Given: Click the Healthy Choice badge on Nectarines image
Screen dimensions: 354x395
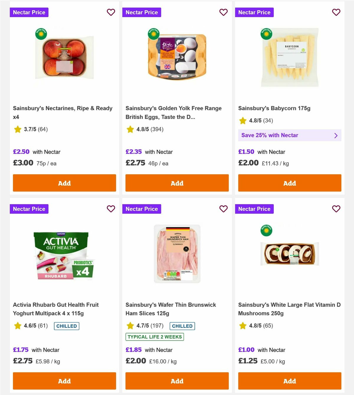Looking at the screenshot, I should [40, 34].
